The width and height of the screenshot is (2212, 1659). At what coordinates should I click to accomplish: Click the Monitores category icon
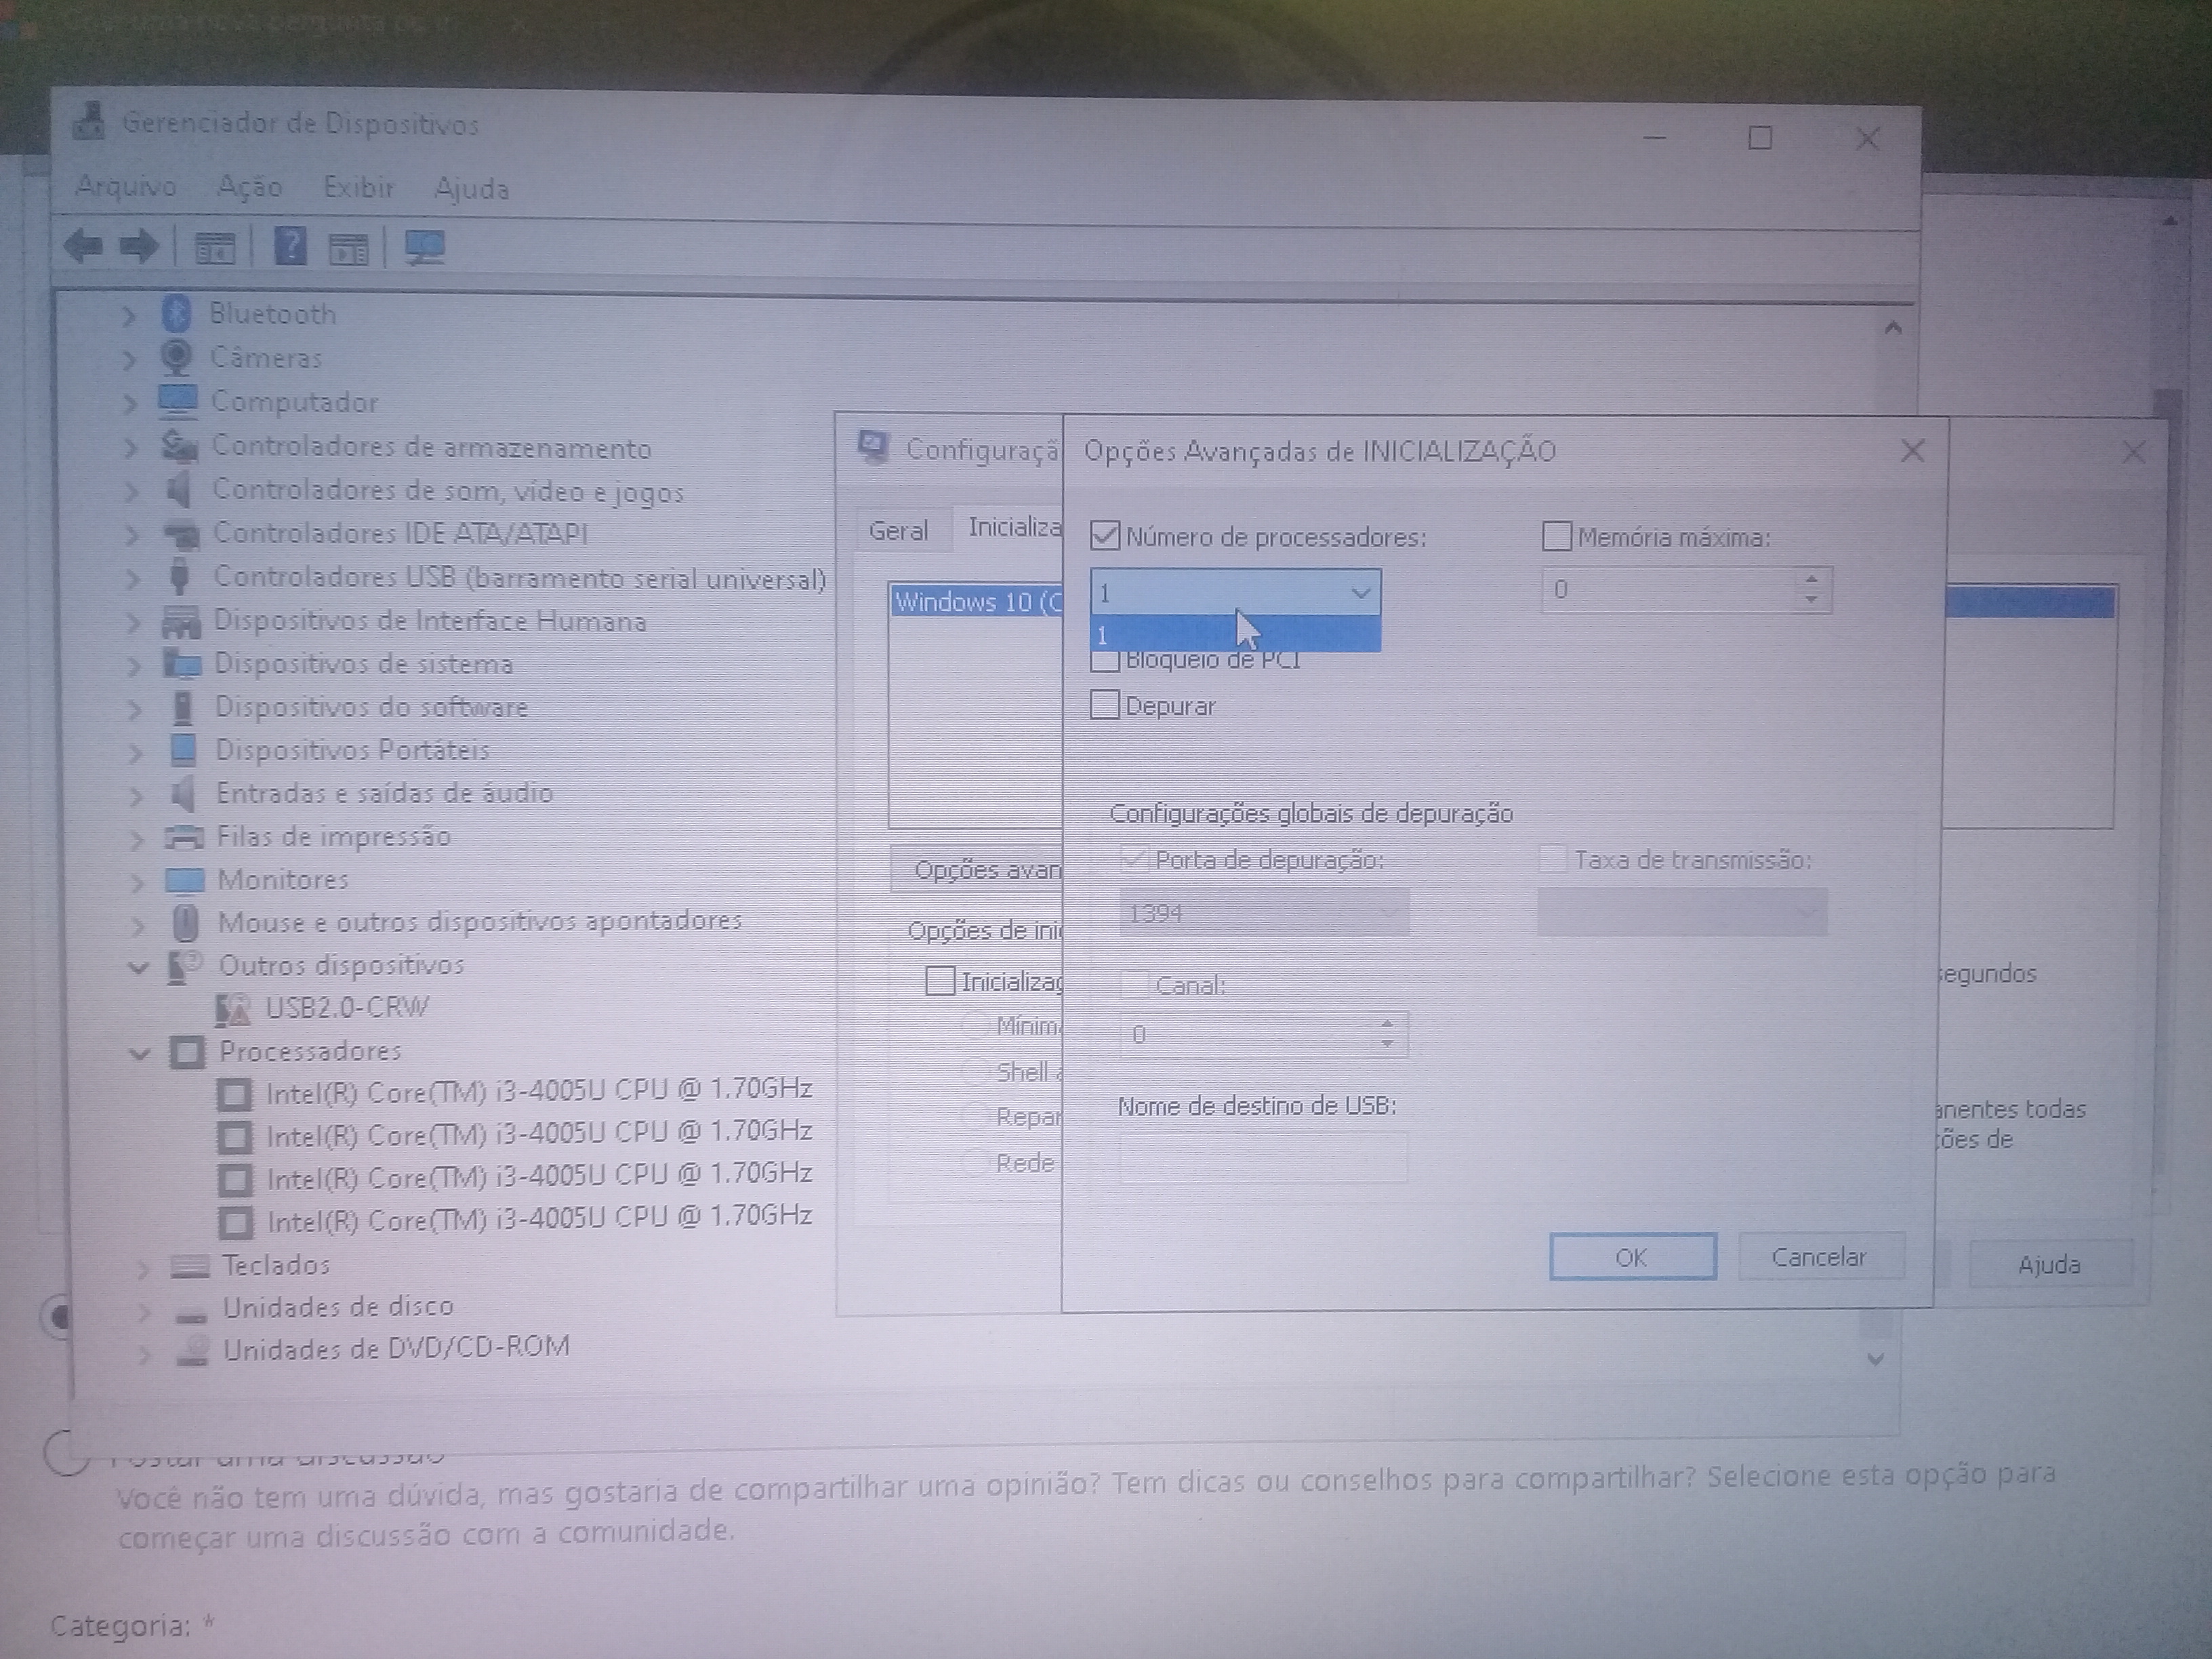click(x=185, y=880)
